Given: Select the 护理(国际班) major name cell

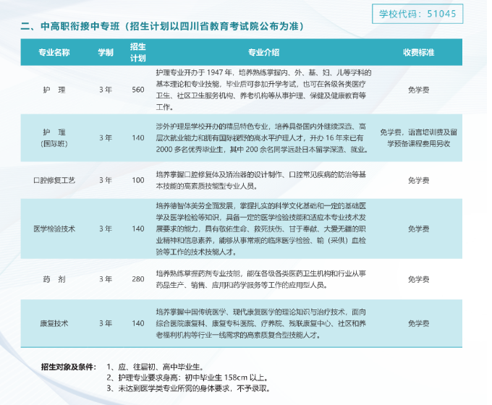Looking at the screenshot, I should pyautogui.click(x=54, y=138).
